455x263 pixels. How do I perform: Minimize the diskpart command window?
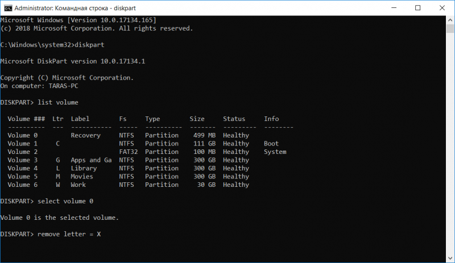(394, 8)
